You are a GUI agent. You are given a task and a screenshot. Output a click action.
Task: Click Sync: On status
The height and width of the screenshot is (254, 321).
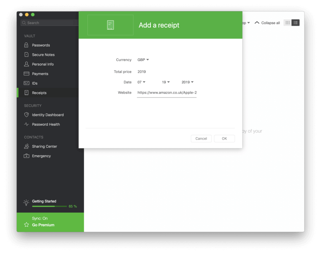(40, 218)
